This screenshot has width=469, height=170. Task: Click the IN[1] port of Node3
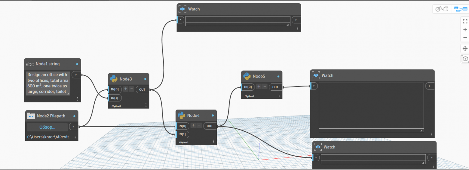(x=115, y=98)
